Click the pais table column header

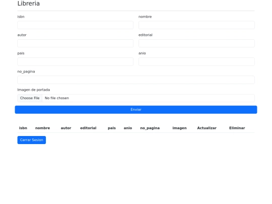[112, 128]
